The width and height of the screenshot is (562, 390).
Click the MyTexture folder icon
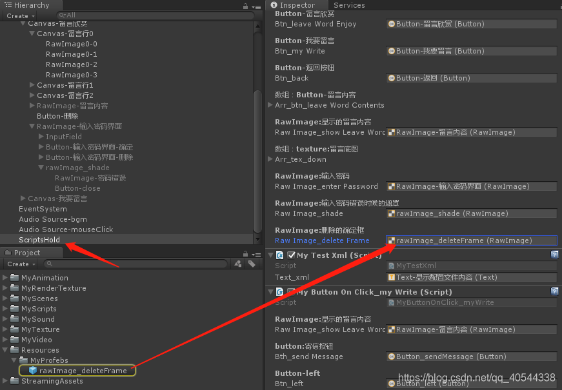coord(15,329)
